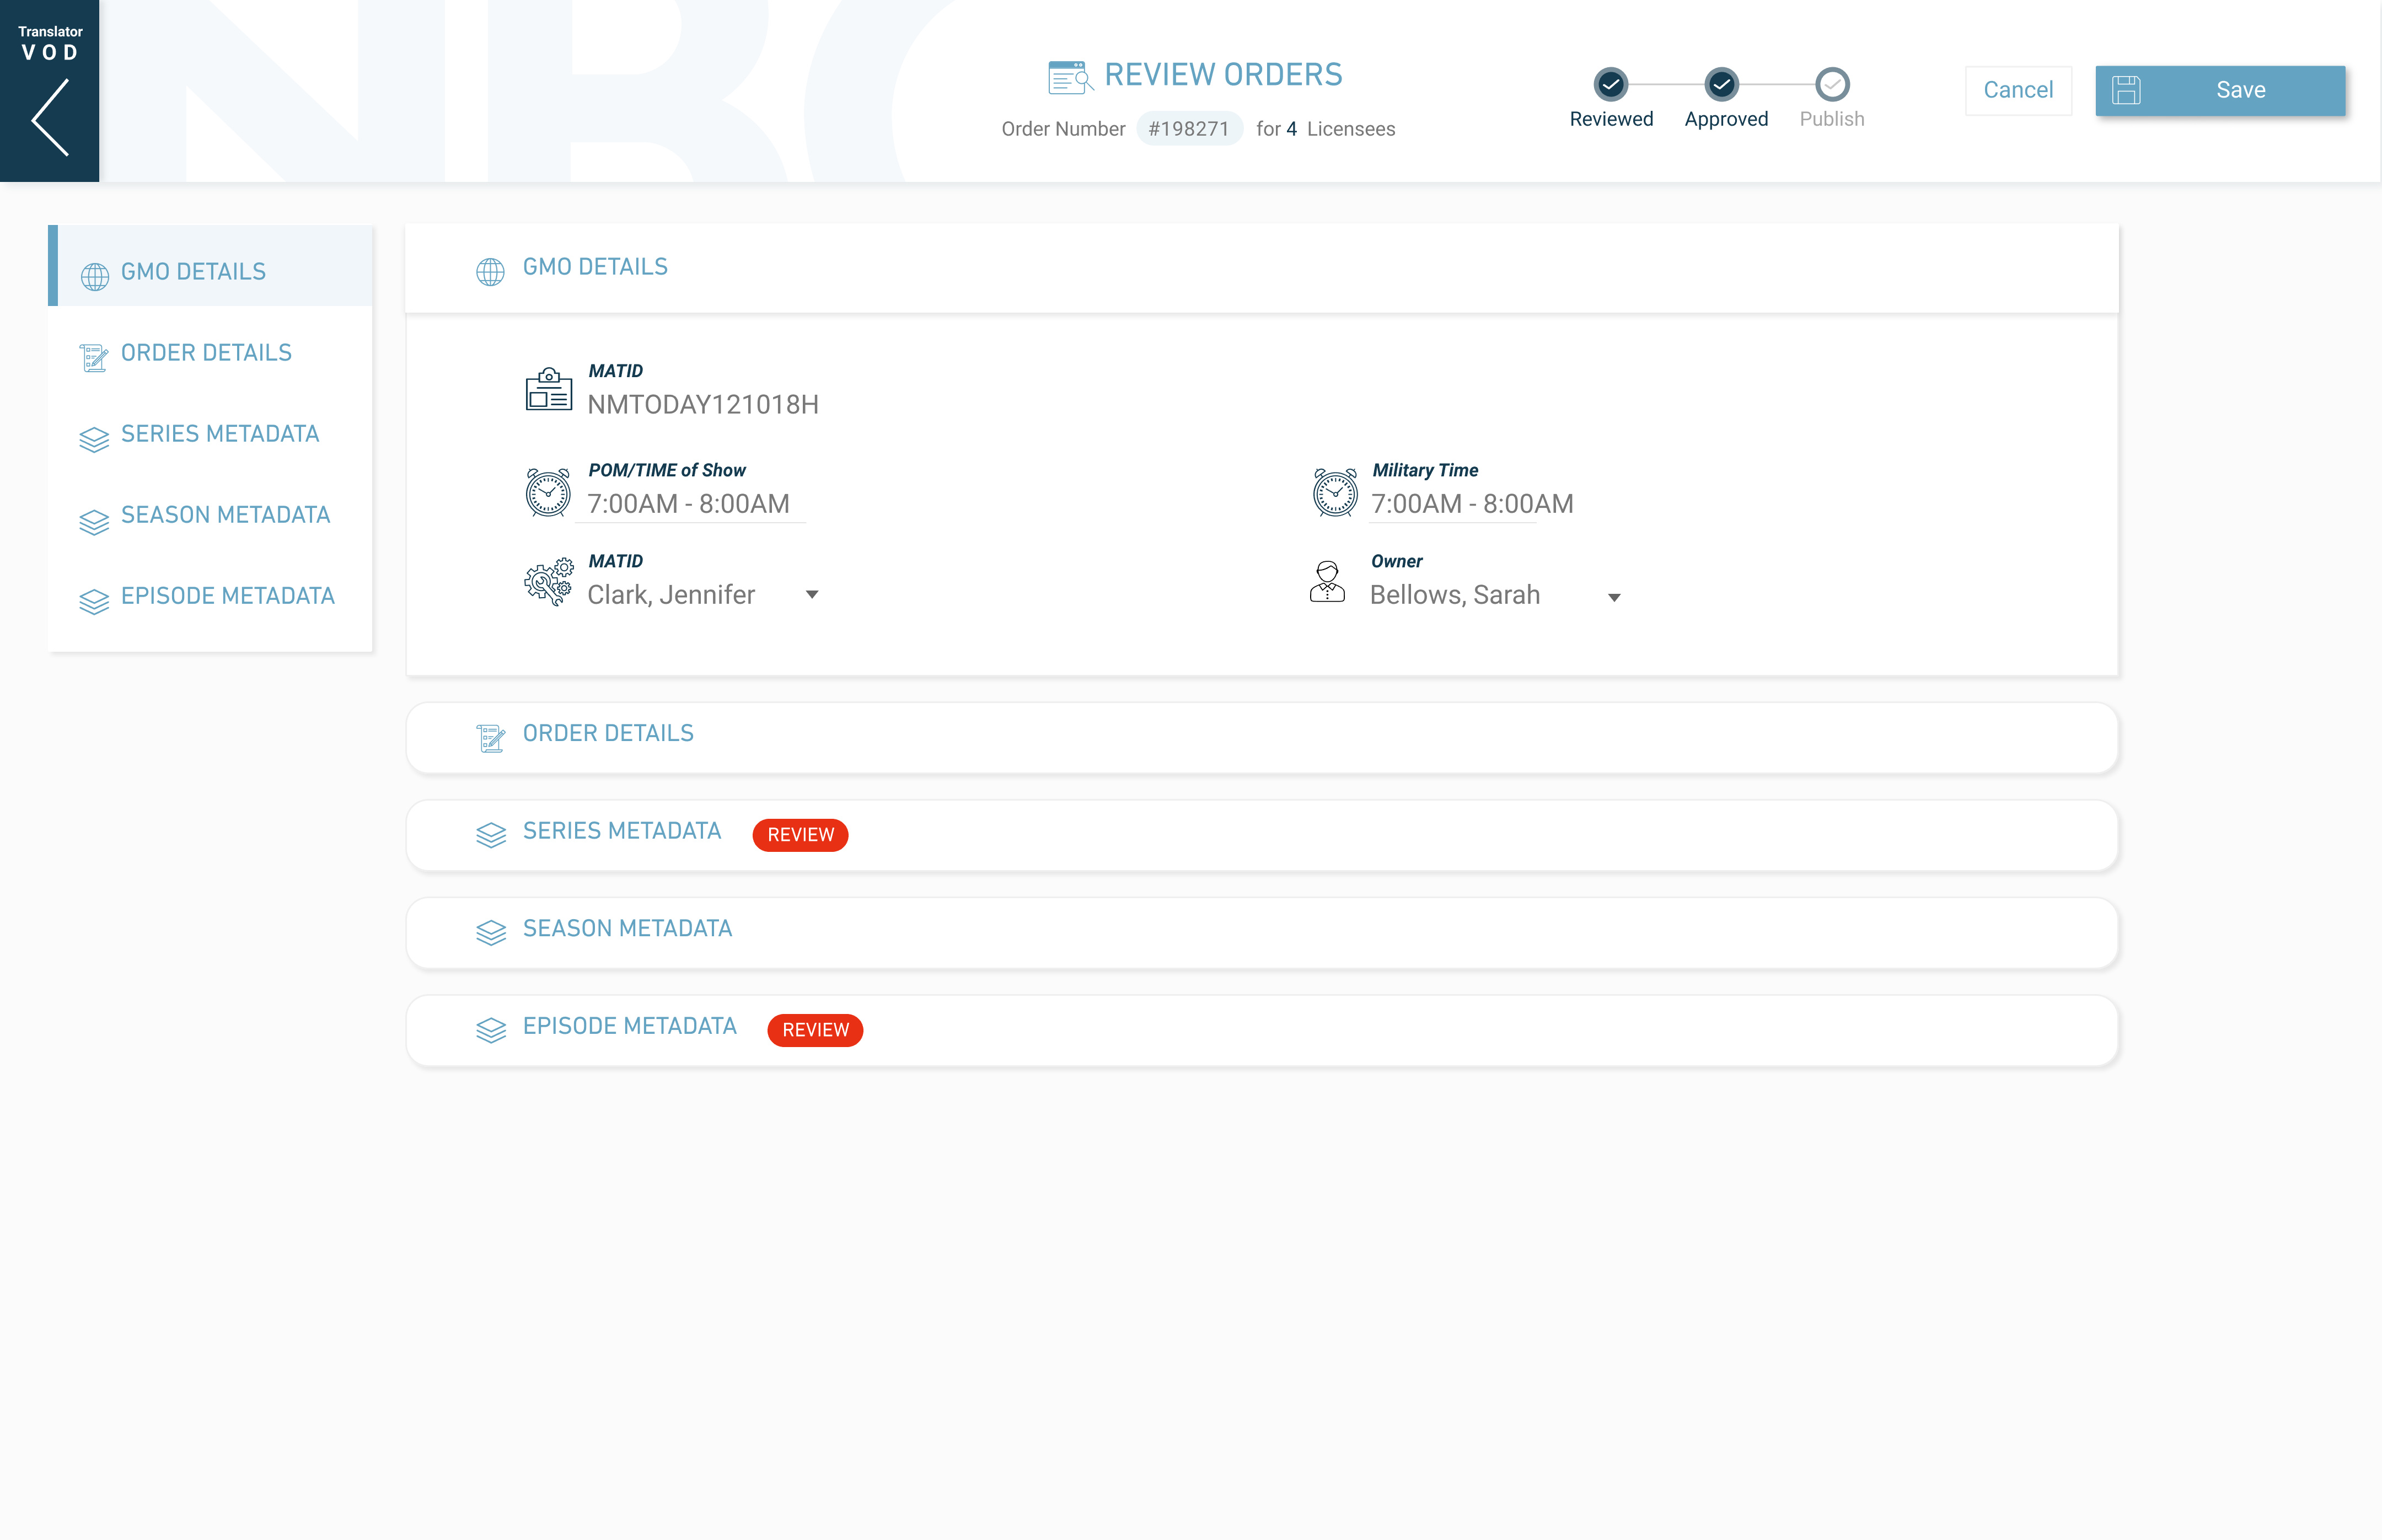
Task: Toggle the Approved step checkmark
Action: [1721, 85]
